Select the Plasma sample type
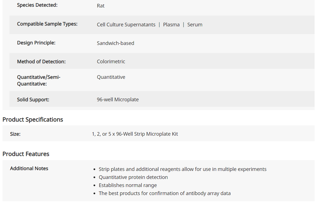The image size is (321, 202). point(171,25)
